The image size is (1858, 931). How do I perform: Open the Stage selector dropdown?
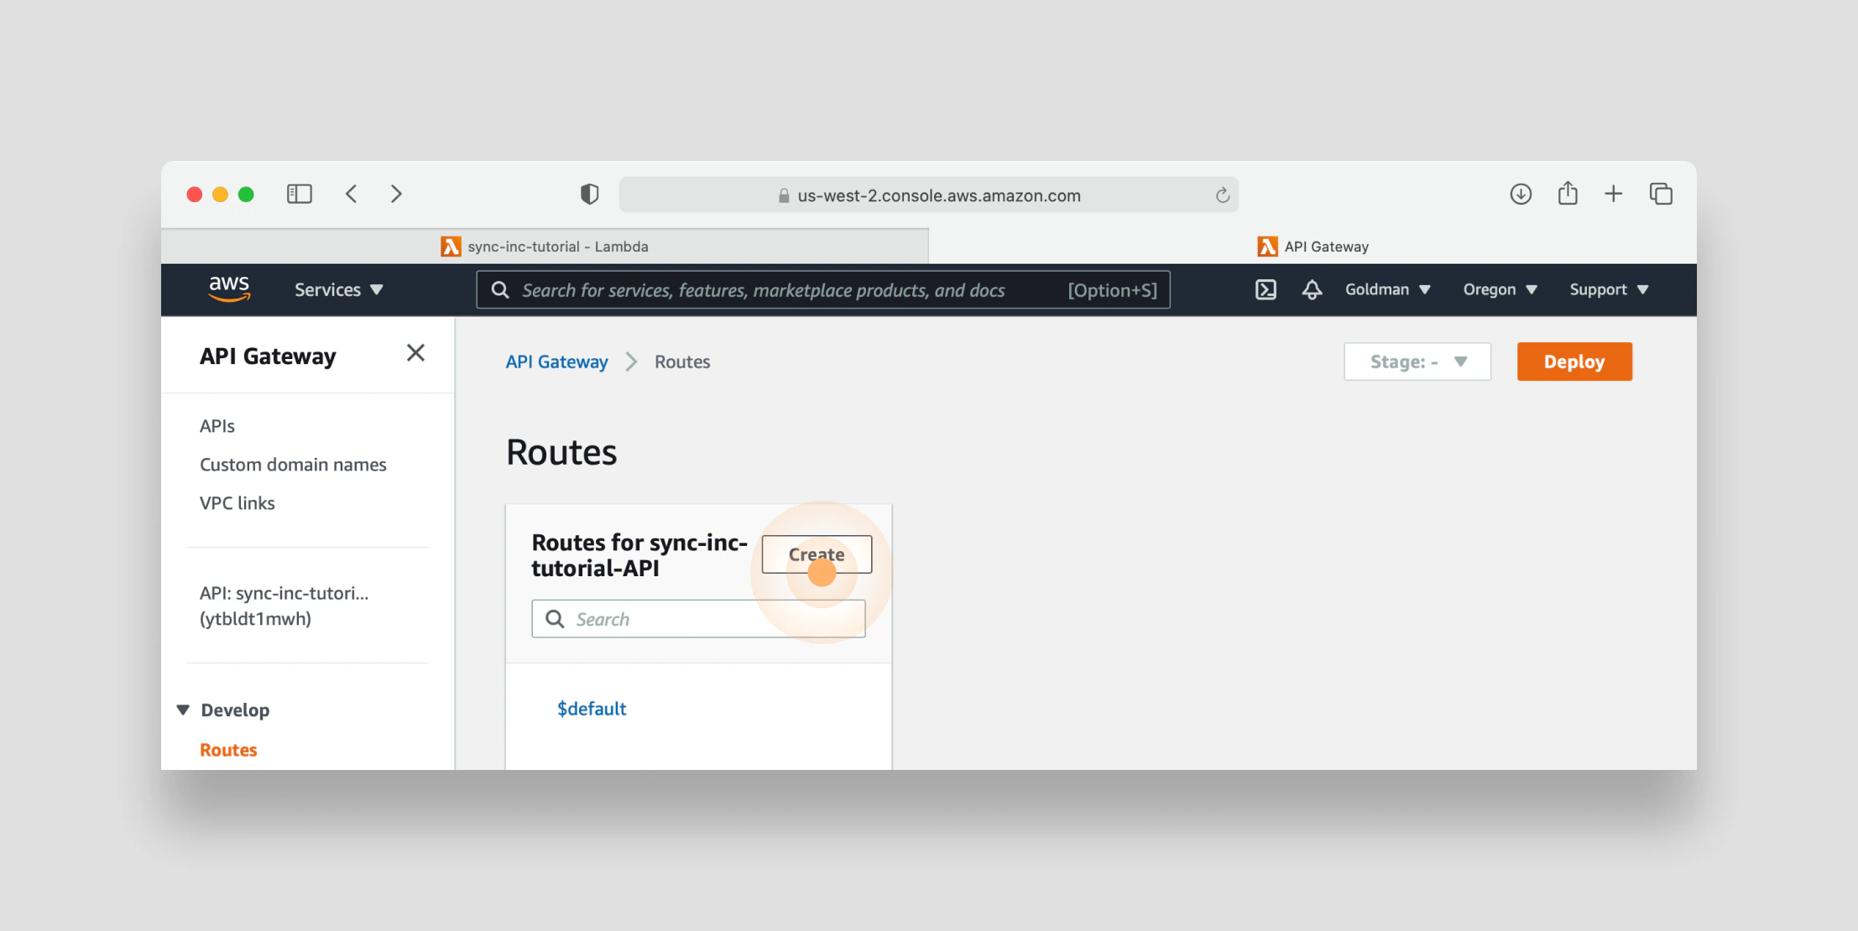1417,361
